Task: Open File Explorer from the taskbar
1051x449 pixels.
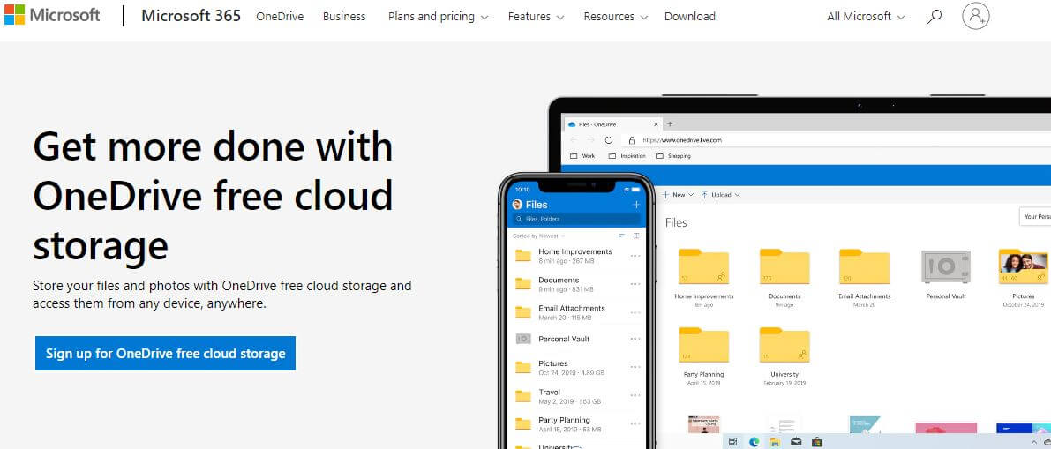Action: (x=775, y=442)
